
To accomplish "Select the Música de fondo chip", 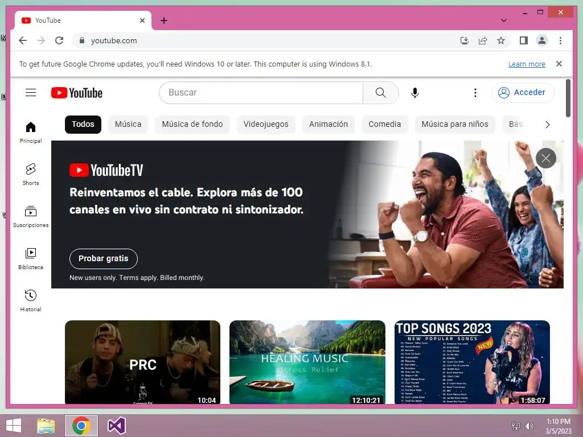I will (x=192, y=124).
